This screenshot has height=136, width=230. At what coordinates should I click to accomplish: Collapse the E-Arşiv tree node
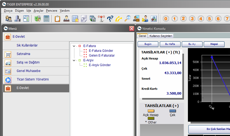tap(74, 60)
